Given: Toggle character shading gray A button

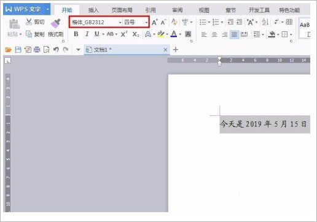Looking at the screenshot, I should click(188, 34).
